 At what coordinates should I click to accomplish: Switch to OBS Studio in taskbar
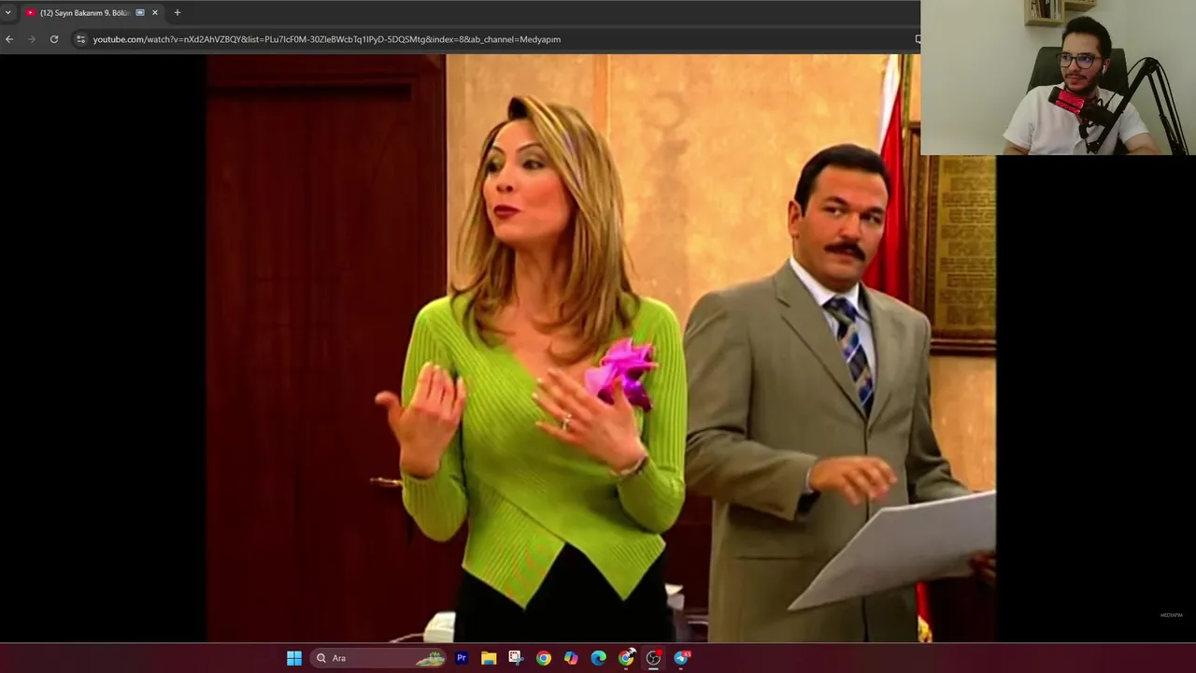[x=654, y=658]
